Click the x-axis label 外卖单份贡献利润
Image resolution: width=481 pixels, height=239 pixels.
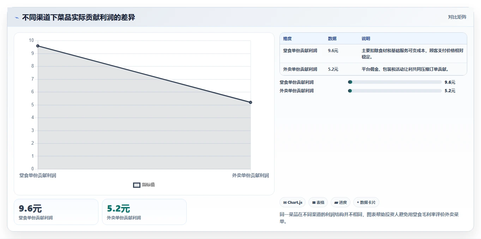pos(251,175)
